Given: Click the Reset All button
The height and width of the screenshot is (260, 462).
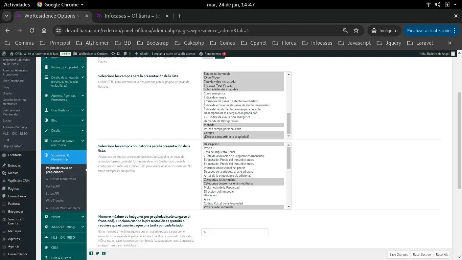Looking at the screenshot, I should [442, 255].
